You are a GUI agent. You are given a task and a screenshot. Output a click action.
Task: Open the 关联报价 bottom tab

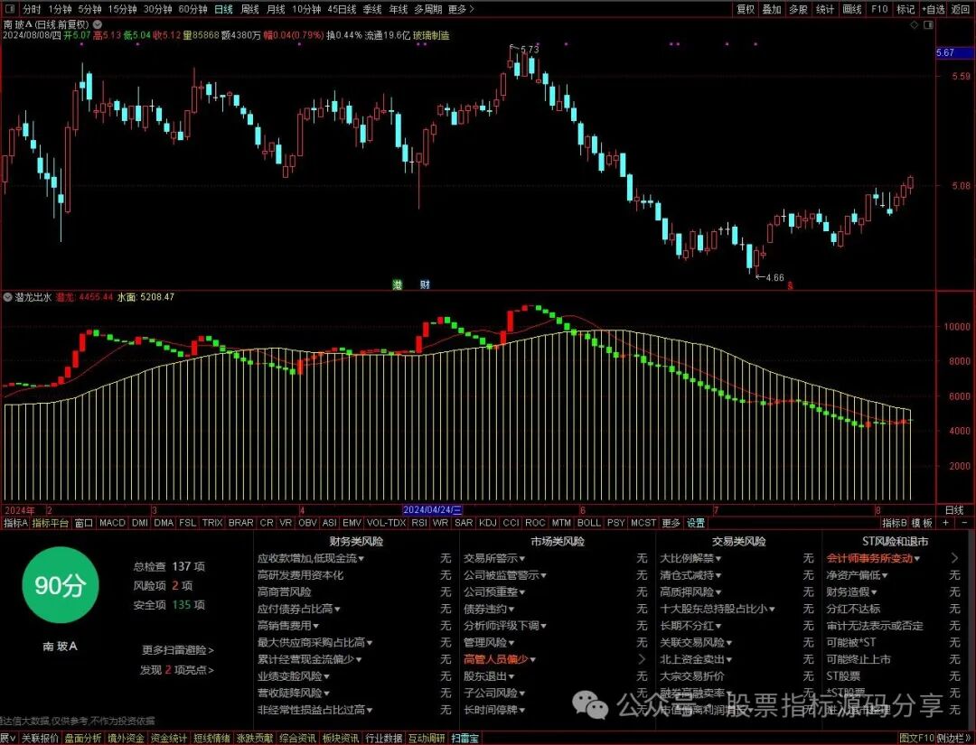(40, 738)
